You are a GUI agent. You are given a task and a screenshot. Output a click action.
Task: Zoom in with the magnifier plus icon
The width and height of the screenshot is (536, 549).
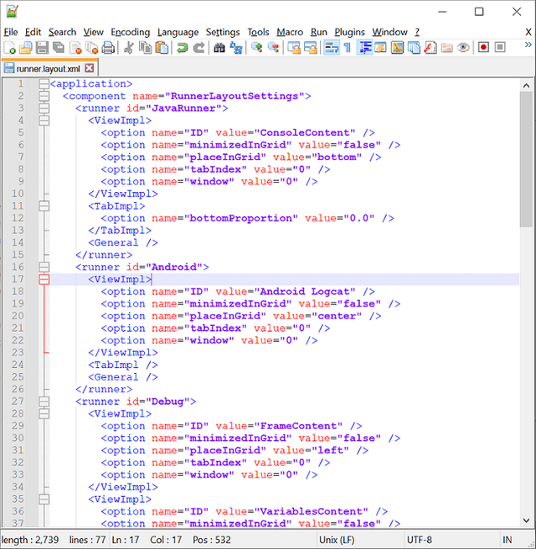[257, 48]
